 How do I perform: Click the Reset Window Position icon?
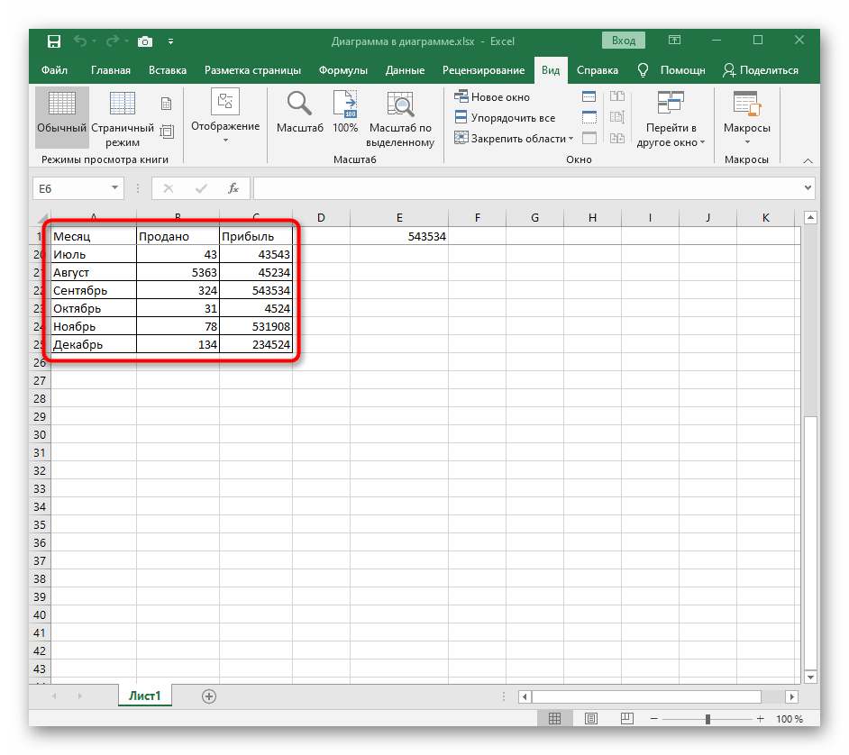click(616, 138)
